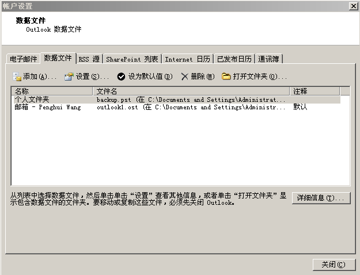Switch to the SharePoint 列表 tab
The width and height of the screenshot is (360, 275).
(132, 59)
